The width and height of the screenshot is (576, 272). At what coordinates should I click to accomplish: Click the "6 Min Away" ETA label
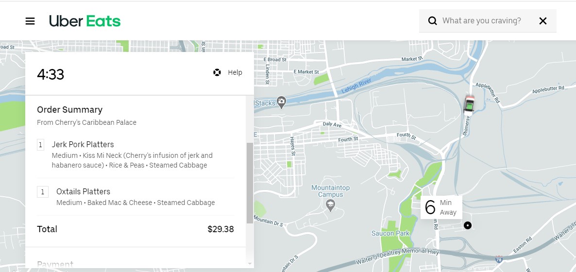pos(441,207)
